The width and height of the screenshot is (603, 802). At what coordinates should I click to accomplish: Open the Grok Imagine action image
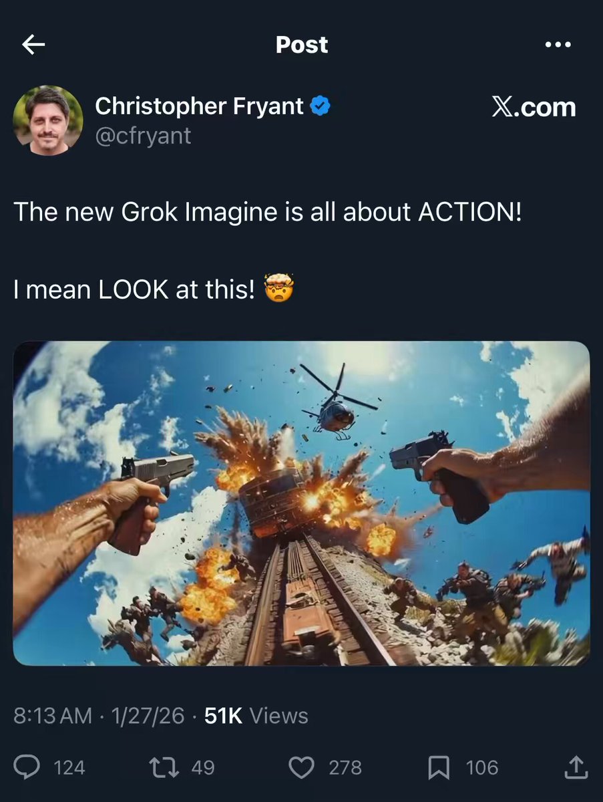[301, 503]
